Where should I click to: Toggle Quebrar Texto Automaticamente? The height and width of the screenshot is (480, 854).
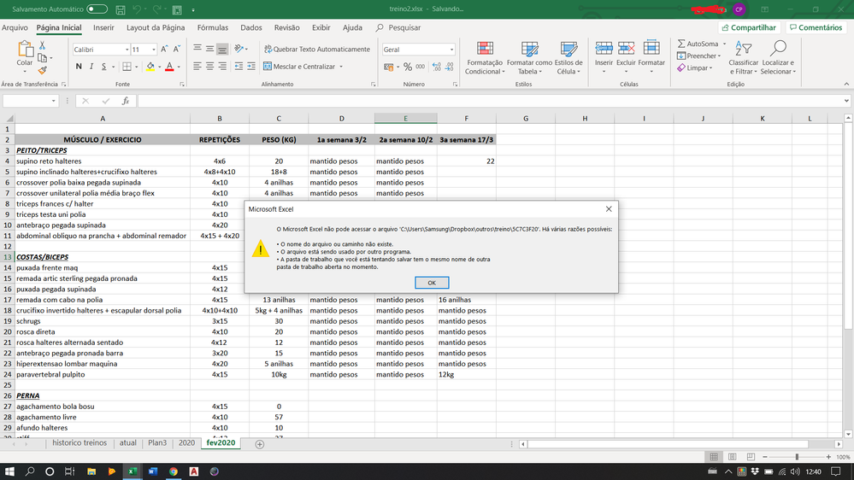click(316, 50)
